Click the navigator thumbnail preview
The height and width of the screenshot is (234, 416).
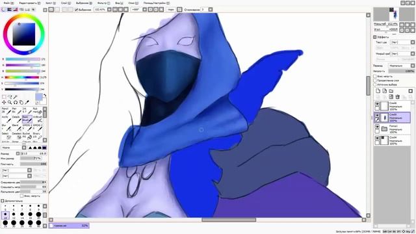pos(394,14)
